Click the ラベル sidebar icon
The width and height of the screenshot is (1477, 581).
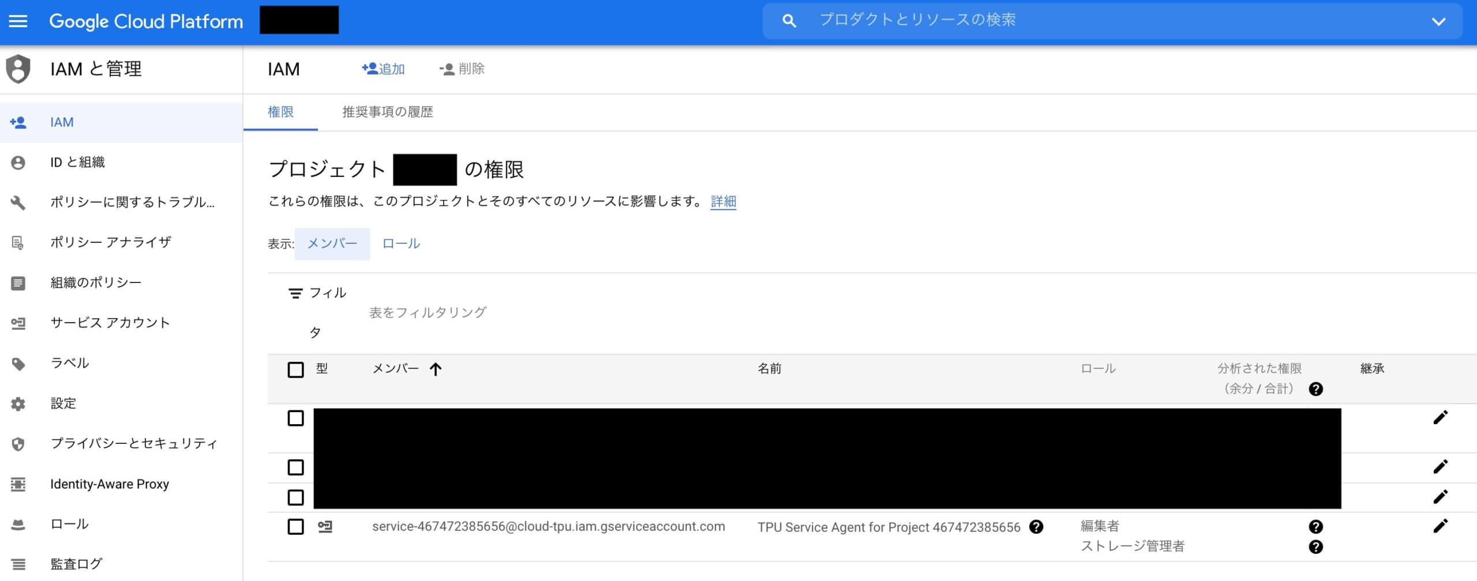click(18, 363)
